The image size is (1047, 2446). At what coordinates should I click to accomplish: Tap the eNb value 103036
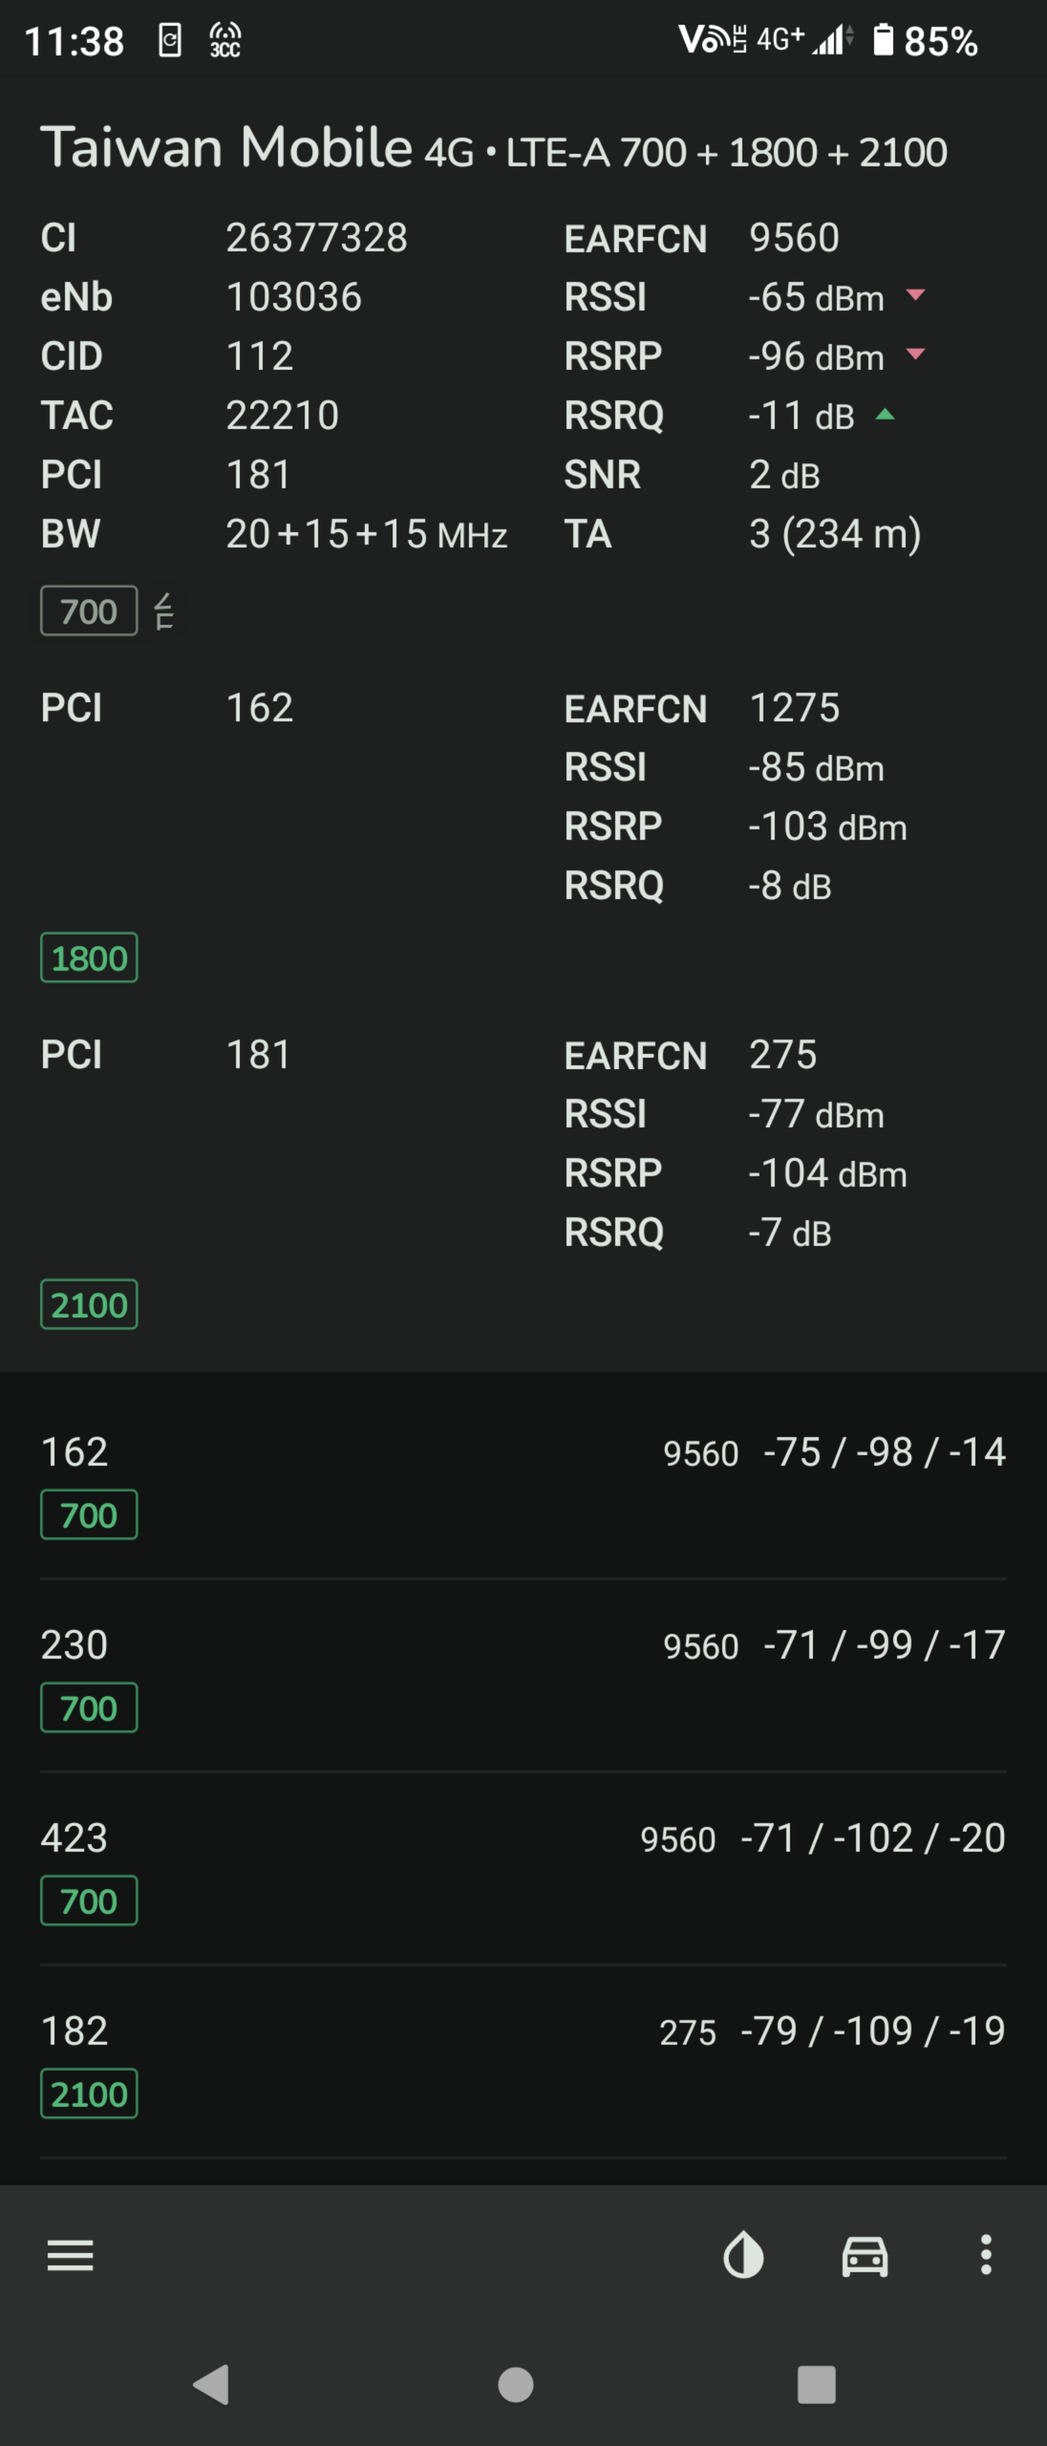pyautogui.click(x=294, y=297)
